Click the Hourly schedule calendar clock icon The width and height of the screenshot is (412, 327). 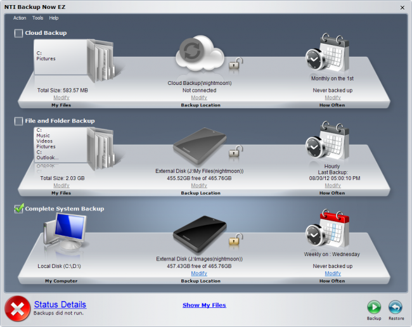pyautogui.click(x=328, y=140)
